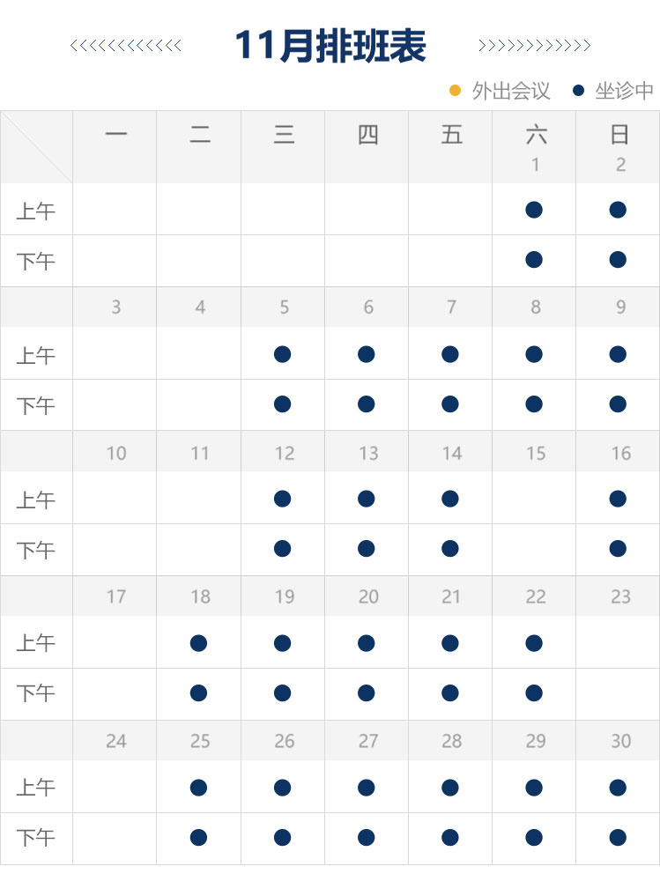660x881 pixels.
Task: Click the yellow 外出会议 legend dot
Action: (456, 90)
